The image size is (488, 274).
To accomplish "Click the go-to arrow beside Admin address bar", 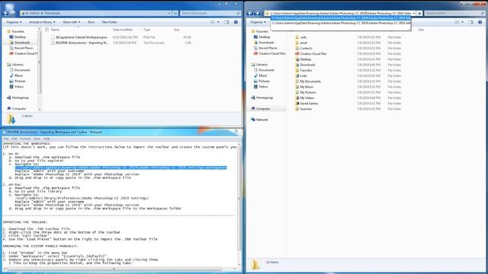I will click(419, 14).
